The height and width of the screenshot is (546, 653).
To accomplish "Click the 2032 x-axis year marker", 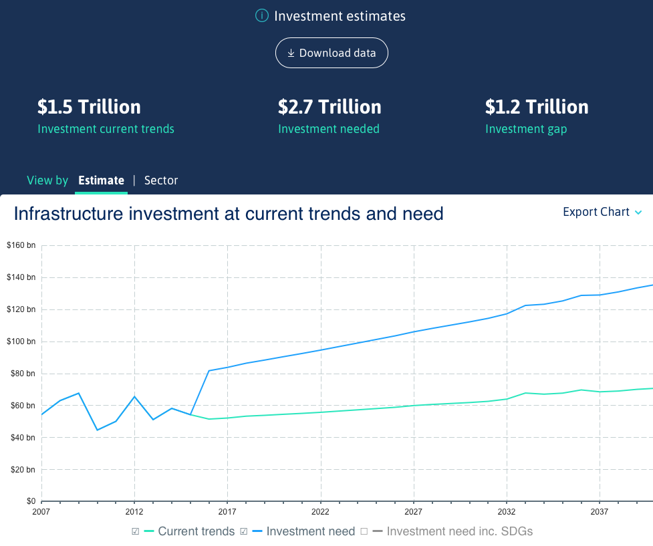I will click(x=507, y=512).
